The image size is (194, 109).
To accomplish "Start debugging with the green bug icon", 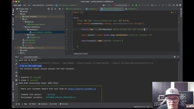I will click(x=136, y=5).
